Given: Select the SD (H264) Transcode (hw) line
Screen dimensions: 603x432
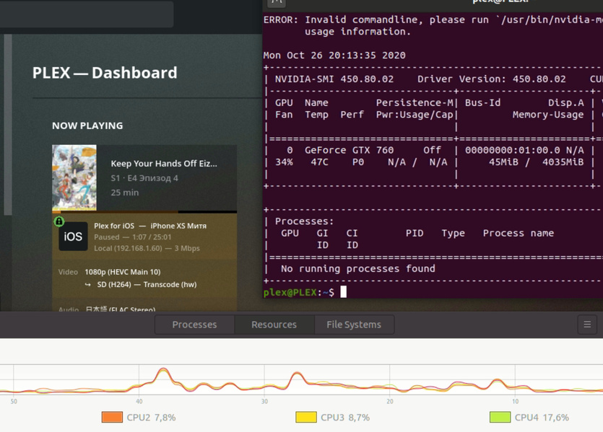Looking at the screenshot, I should (147, 285).
